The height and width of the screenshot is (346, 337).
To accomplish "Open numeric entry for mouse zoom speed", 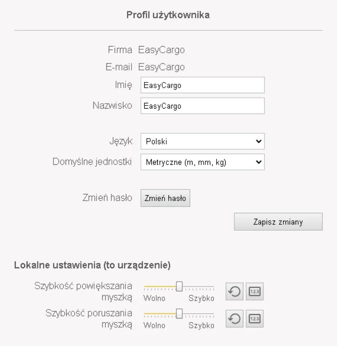I will click(254, 292).
